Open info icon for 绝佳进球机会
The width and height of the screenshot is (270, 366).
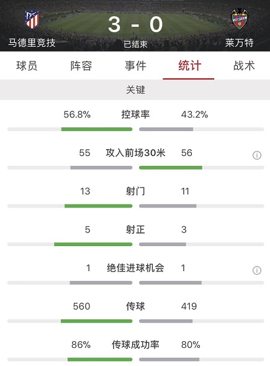pos(257,270)
